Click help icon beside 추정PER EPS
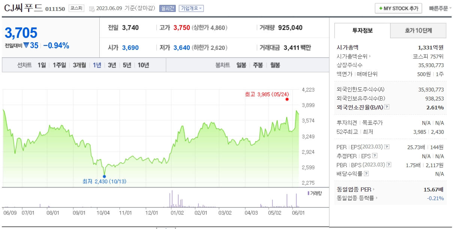Viewport: 455px width, 229px height. click(x=375, y=156)
